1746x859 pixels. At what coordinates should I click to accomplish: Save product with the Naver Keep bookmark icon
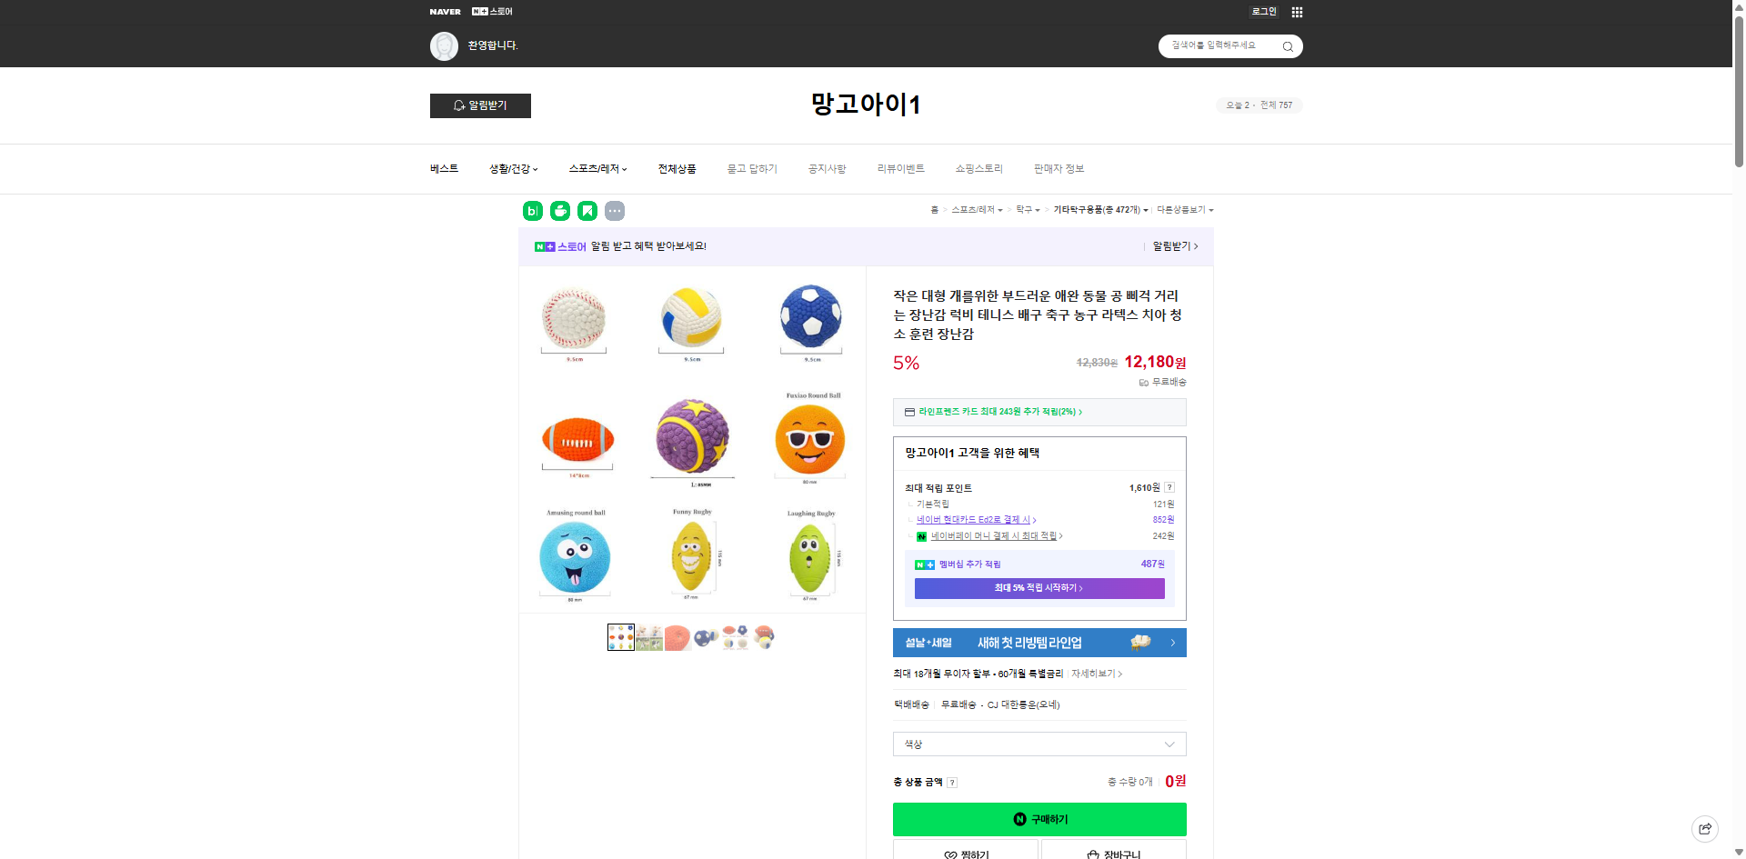pos(587,210)
